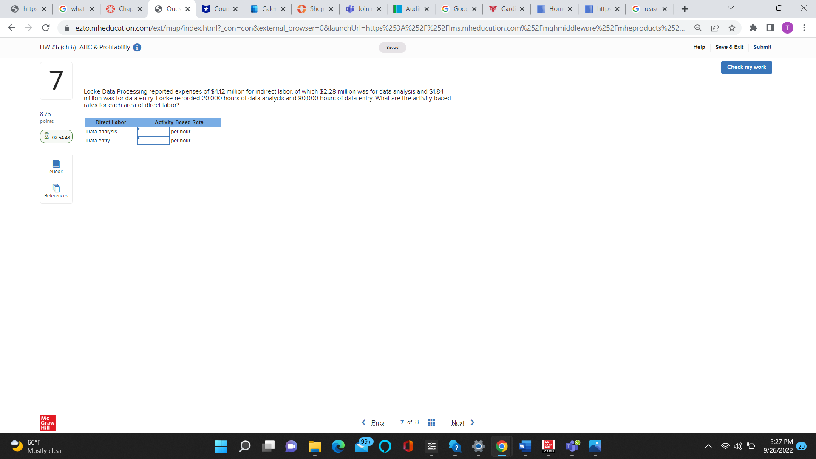Reload the current page
This screenshot has width=816, height=459.
coord(46,28)
